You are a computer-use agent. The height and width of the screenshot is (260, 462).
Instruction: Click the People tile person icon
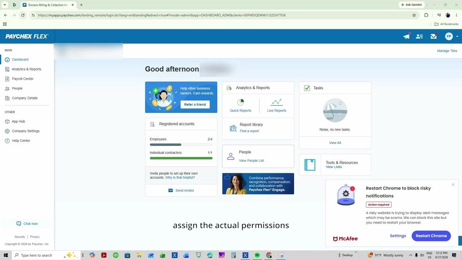click(x=231, y=156)
